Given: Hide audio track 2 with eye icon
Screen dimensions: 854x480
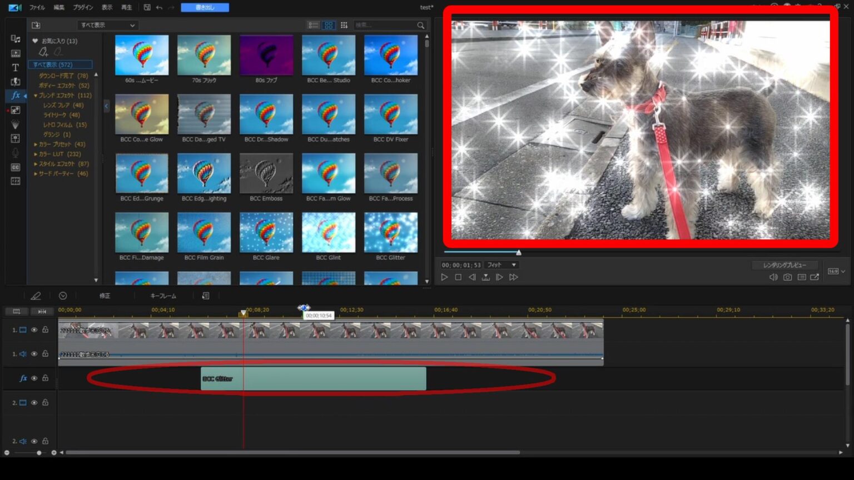Looking at the screenshot, I should coord(34,441).
